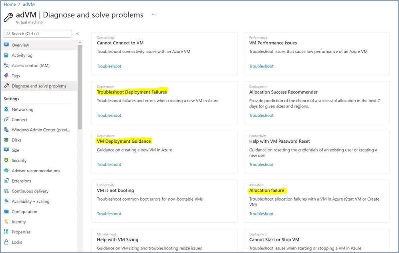This screenshot has width=399, height=253.
Task: Click Troubleshoot under VM is not booting
Action: tap(109, 214)
